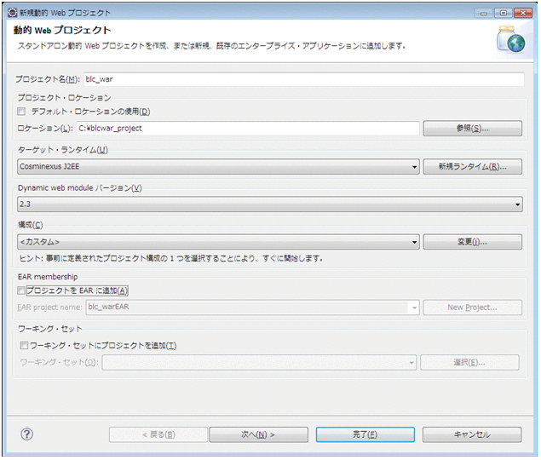541x460 pixels.
Task: Finish the wizard with 完了(F)
Action: pos(365,434)
